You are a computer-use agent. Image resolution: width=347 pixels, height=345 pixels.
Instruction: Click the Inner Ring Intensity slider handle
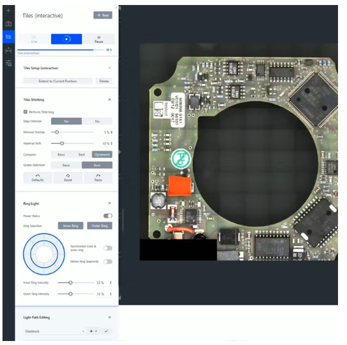[70, 282]
